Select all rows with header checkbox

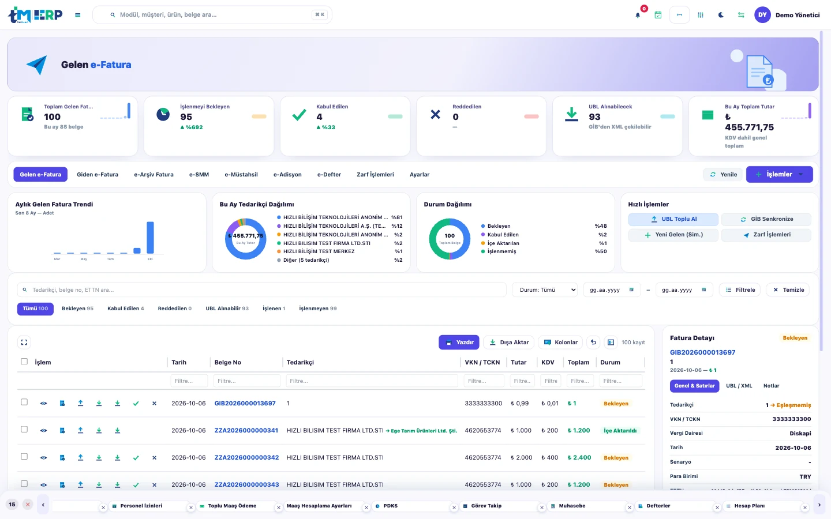[x=24, y=362]
